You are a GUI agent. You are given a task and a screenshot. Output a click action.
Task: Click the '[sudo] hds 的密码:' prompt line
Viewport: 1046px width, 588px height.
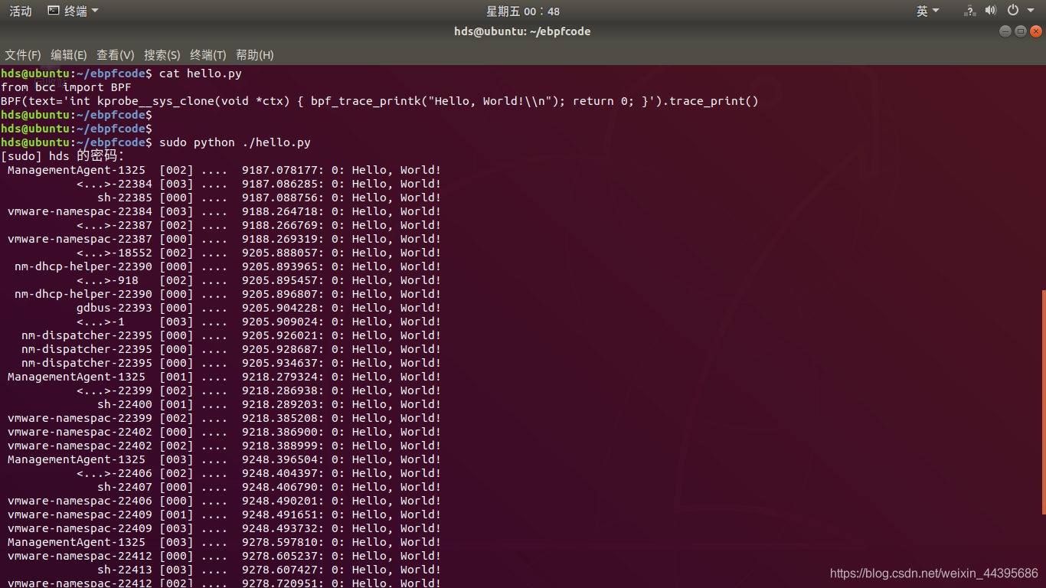point(62,156)
